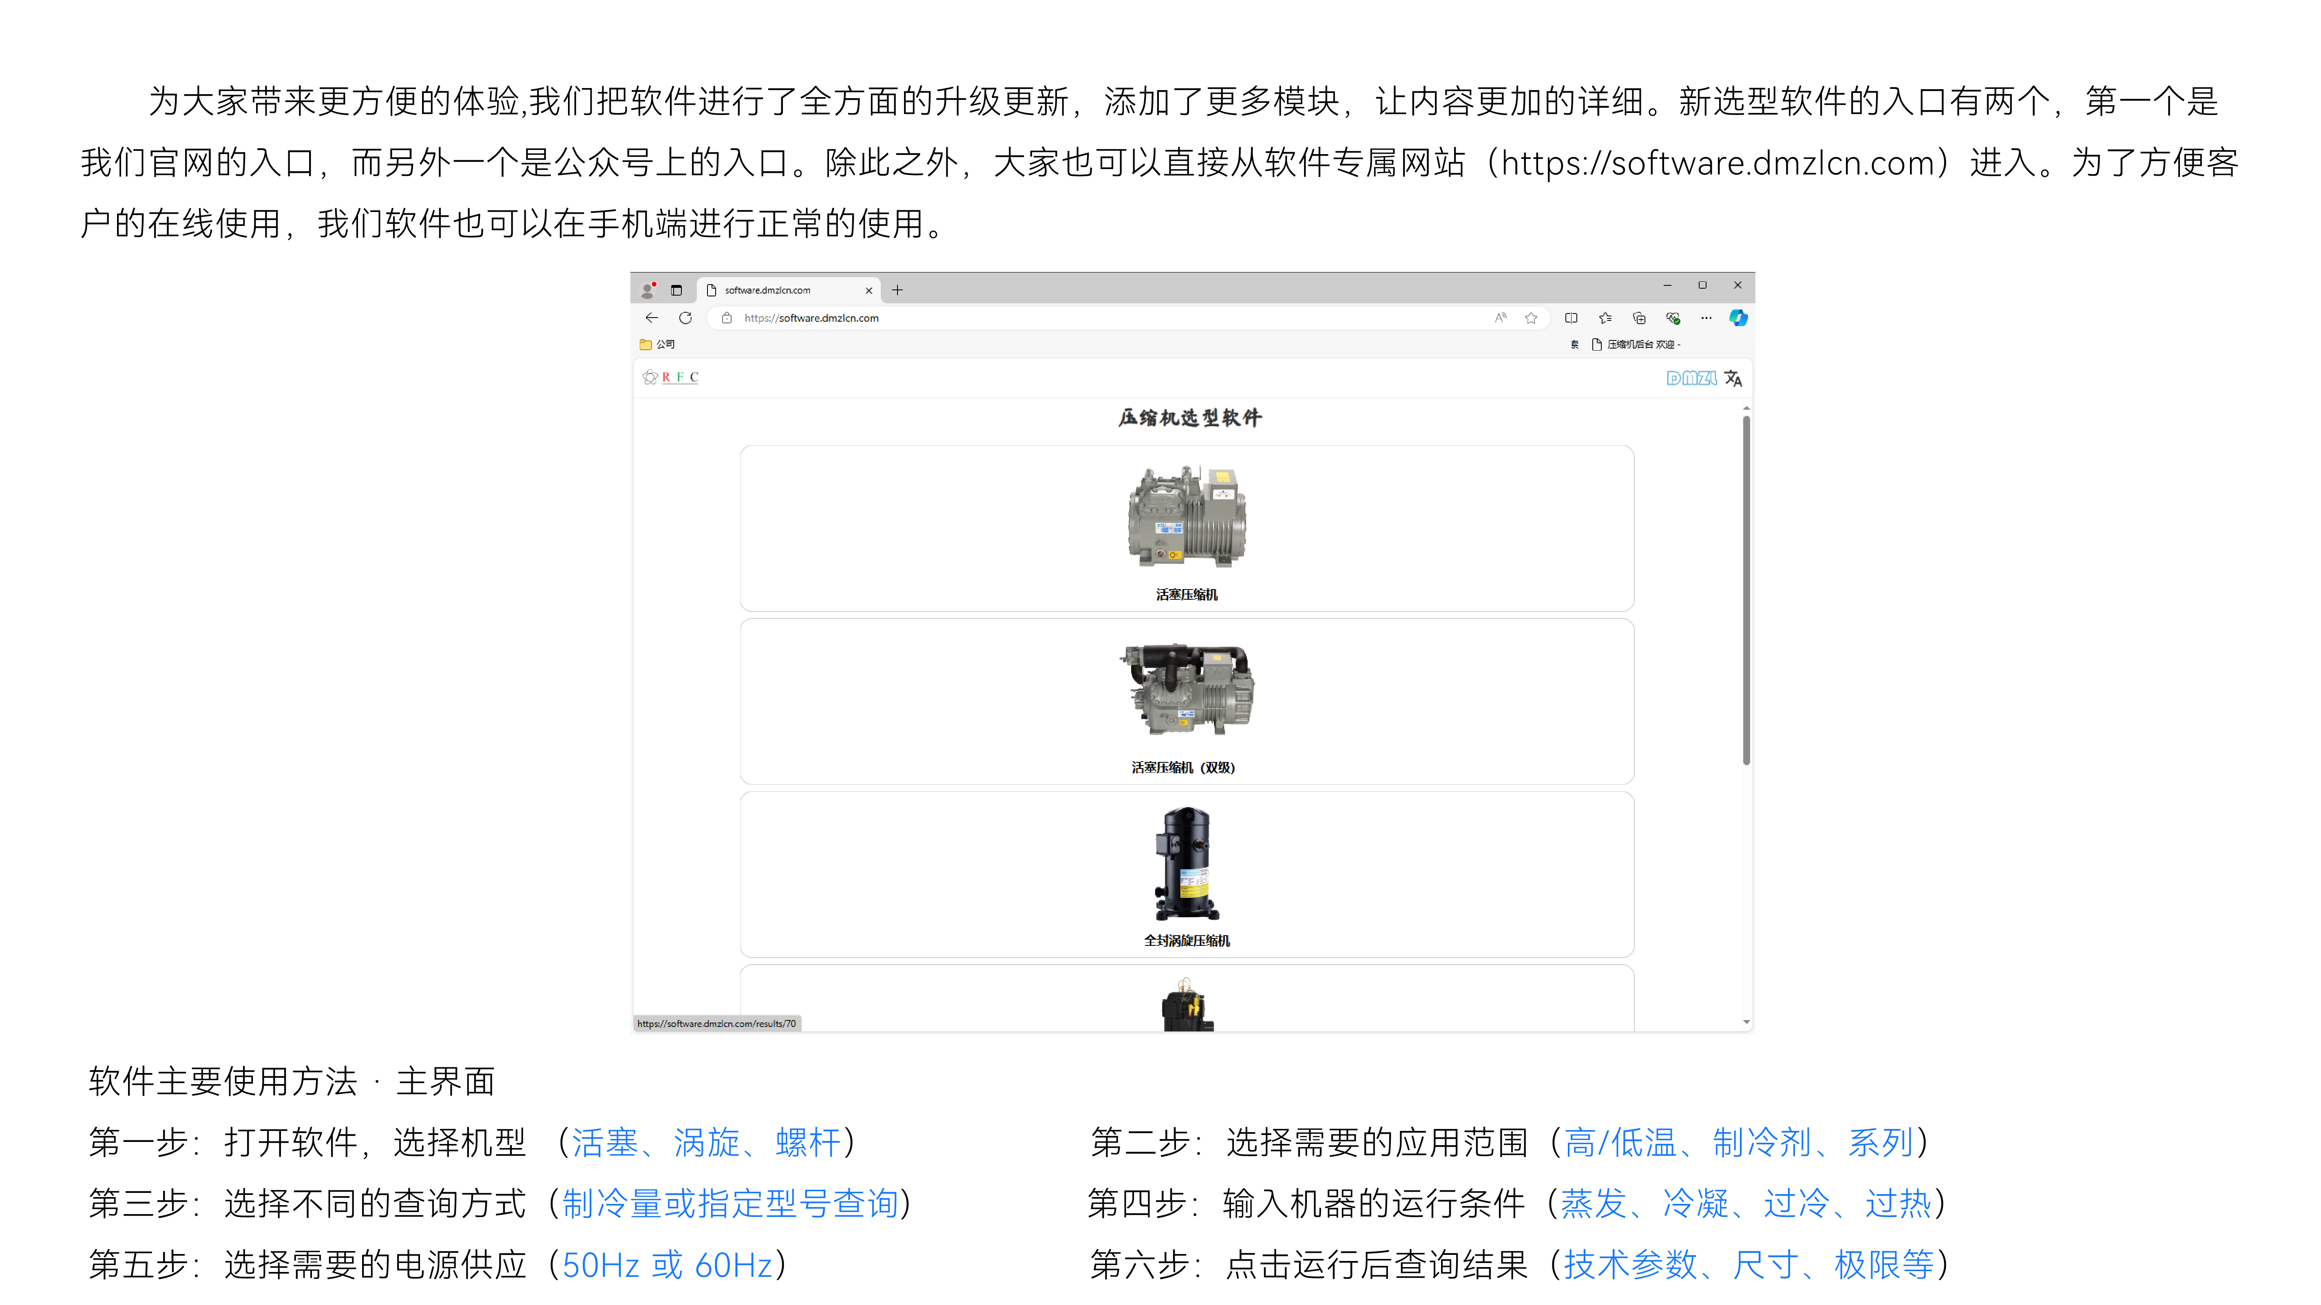
Task: Click the scrollbar up arrow
Action: click(1746, 408)
